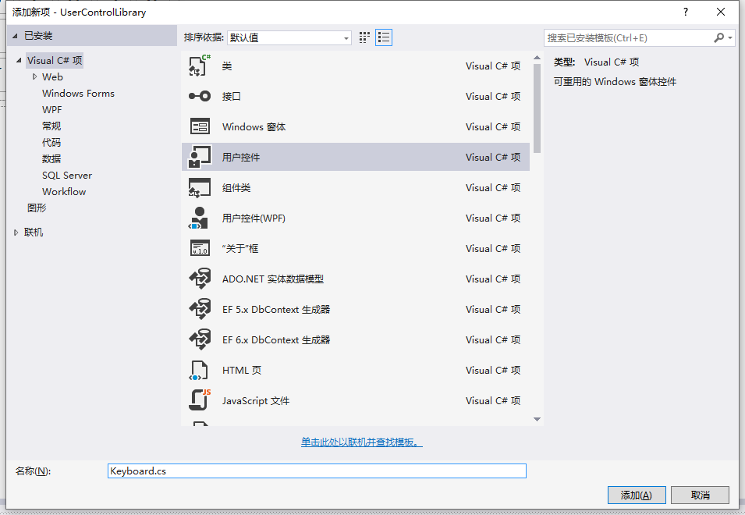The height and width of the screenshot is (515, 745).
Task: Select the Web category
Action: (52, 77)
